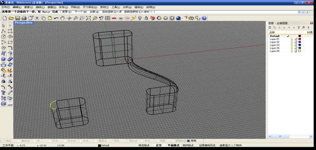Open the Default layer status bar selector
Viewport: 316px width, 150px height.
(x=105, y=145)
